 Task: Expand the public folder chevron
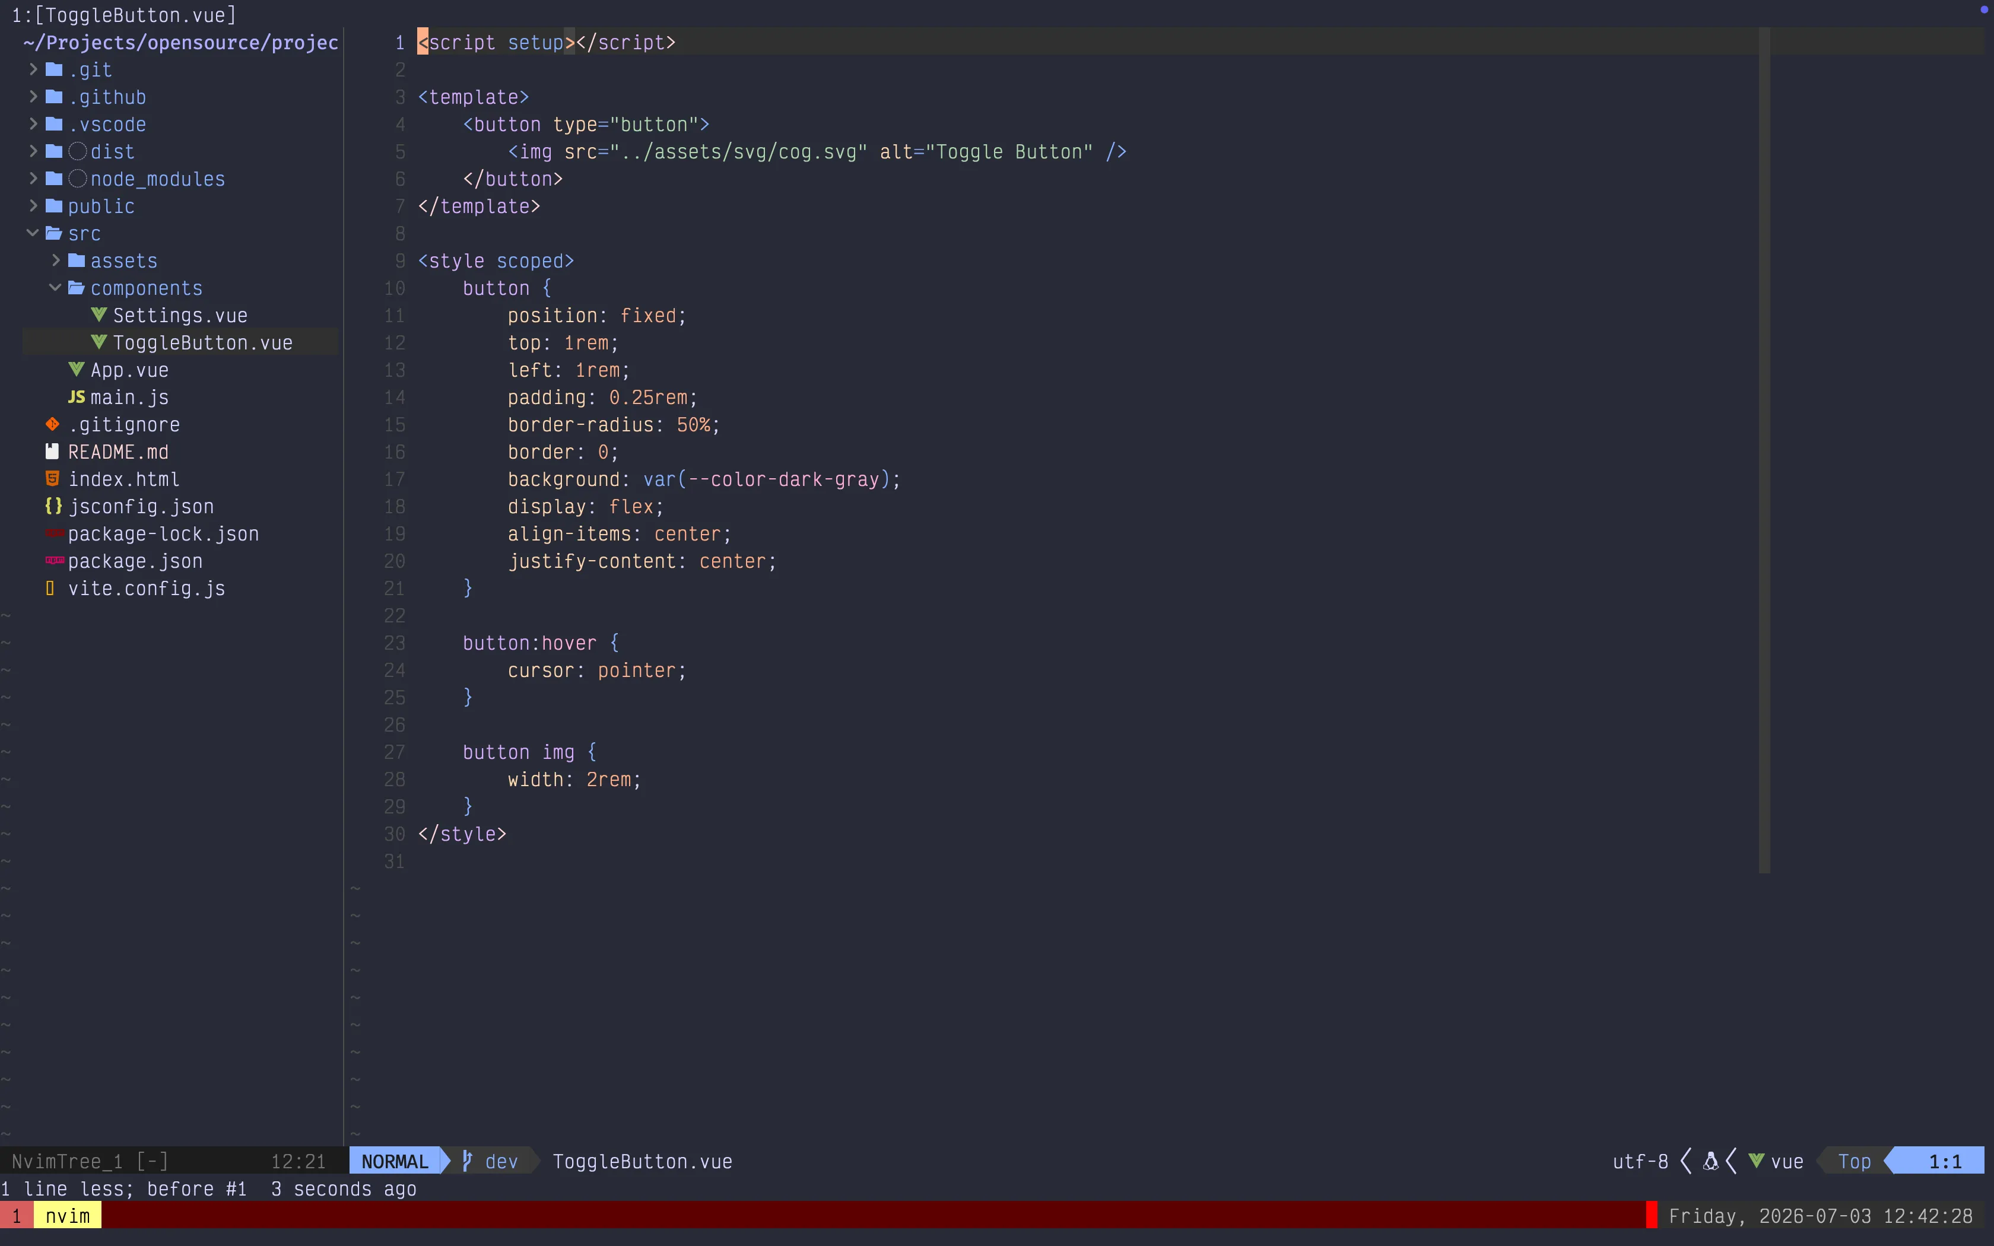tap(33, 205)
